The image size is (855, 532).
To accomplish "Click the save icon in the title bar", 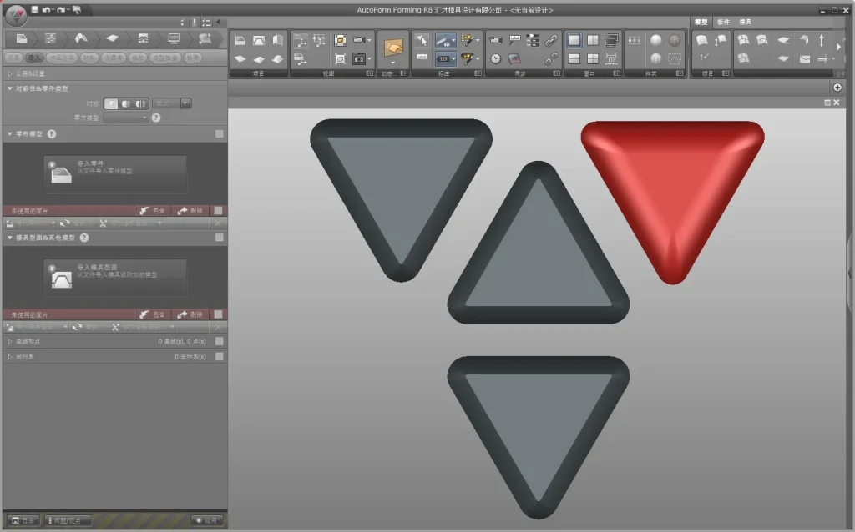I will pyautogui.click(x=34, y=9).
